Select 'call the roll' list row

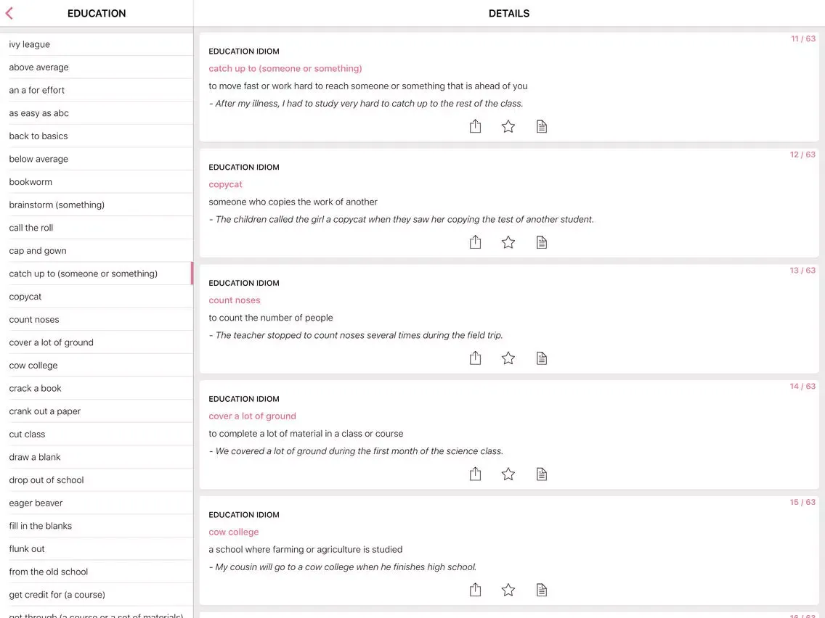tap(97, 228)
